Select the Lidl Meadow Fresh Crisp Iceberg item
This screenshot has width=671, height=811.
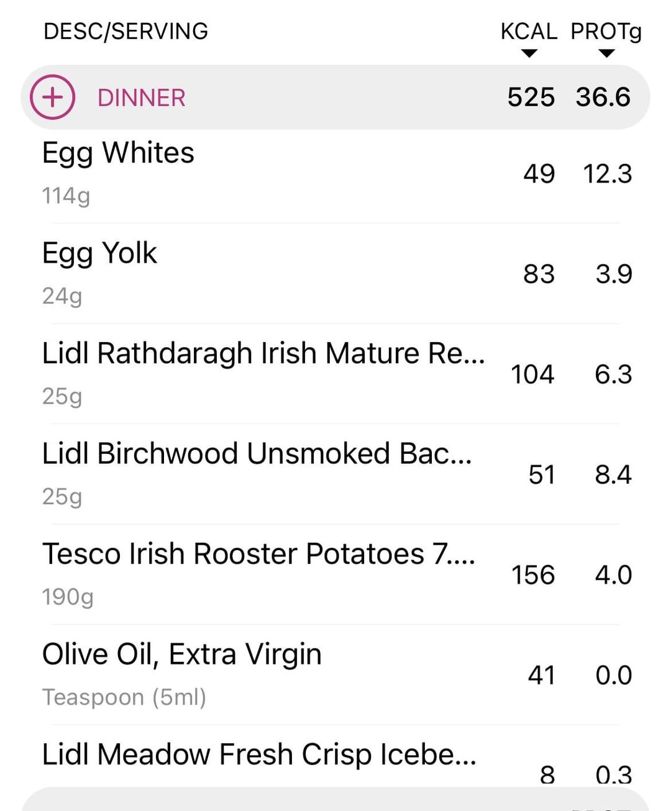[x=259, y=754]
